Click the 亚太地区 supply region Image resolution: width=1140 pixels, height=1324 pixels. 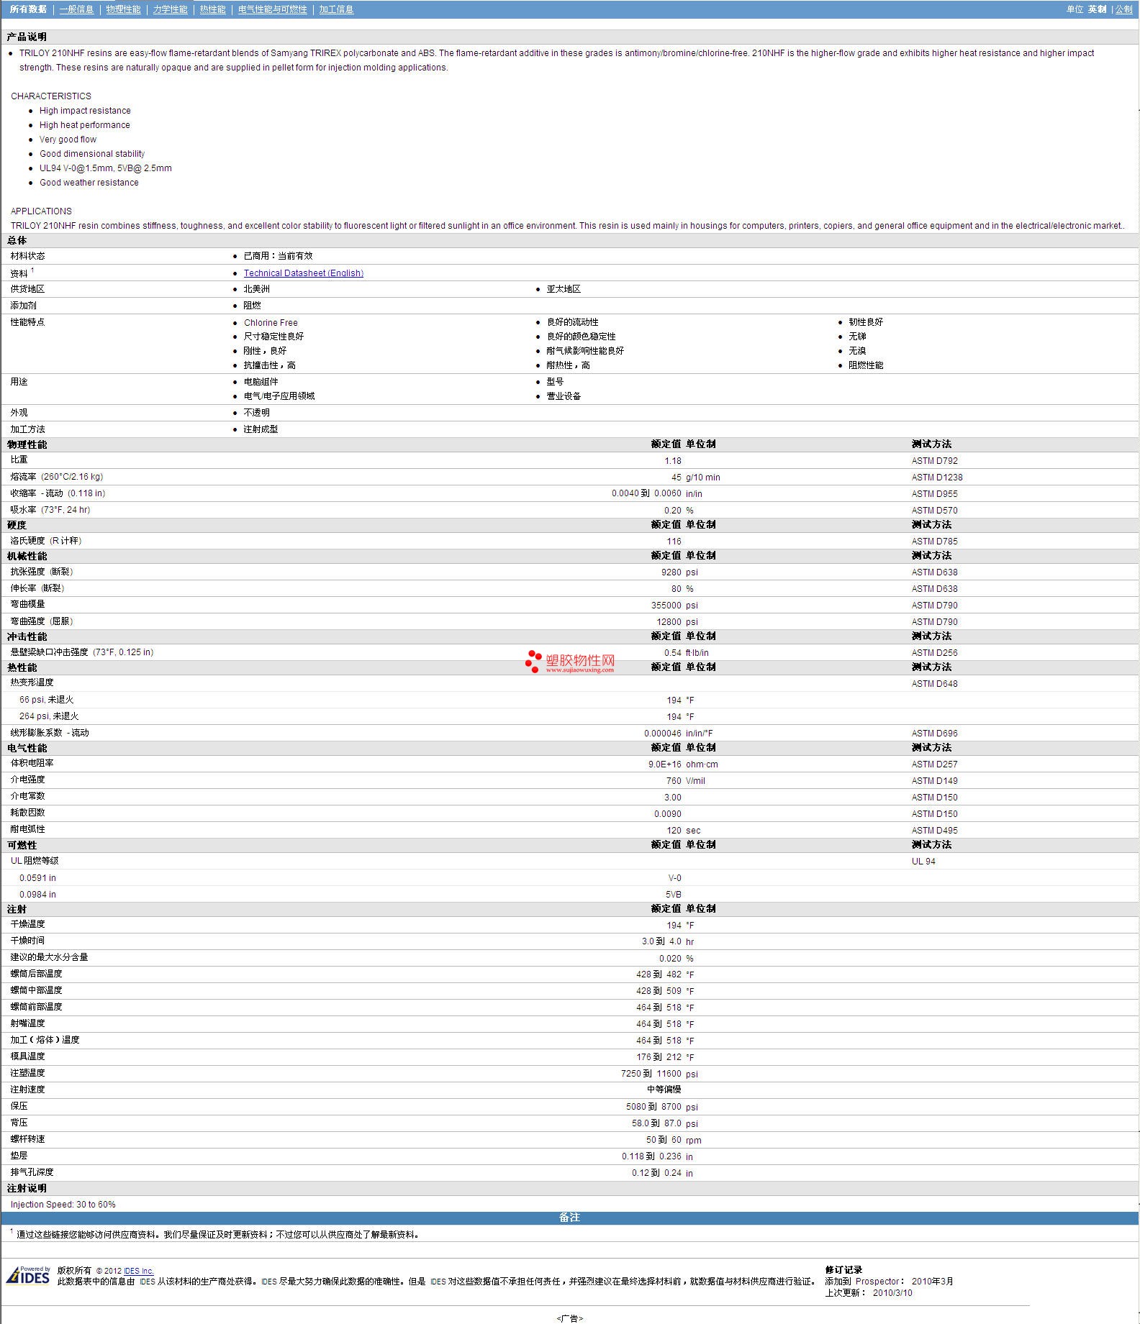(x=564, y=289)
